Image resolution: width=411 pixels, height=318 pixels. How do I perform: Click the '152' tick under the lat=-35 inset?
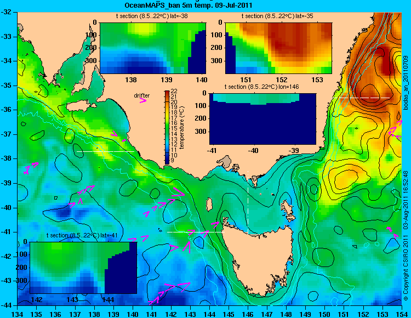(282, 79)
